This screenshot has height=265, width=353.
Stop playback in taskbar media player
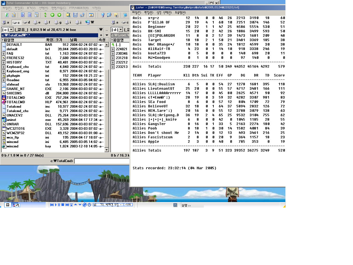tap(63, 205)
